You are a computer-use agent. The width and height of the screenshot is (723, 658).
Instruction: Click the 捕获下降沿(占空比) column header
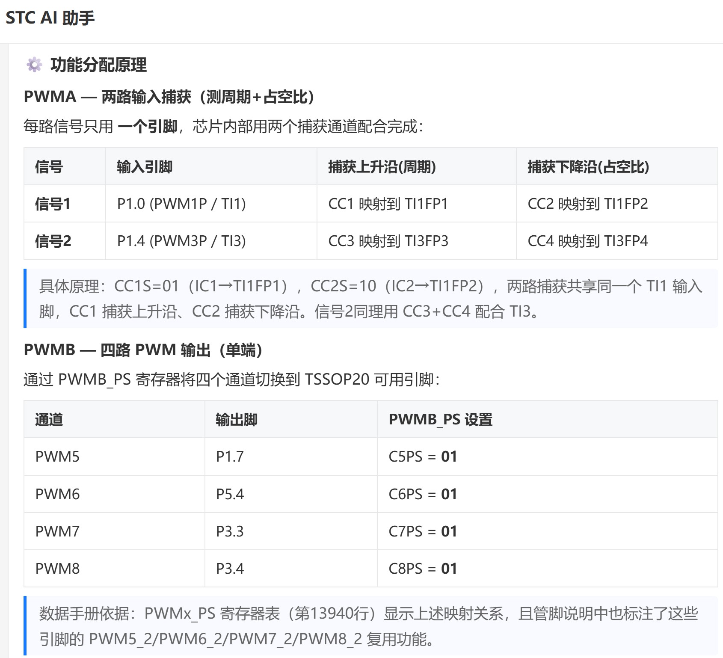point(617,166)
